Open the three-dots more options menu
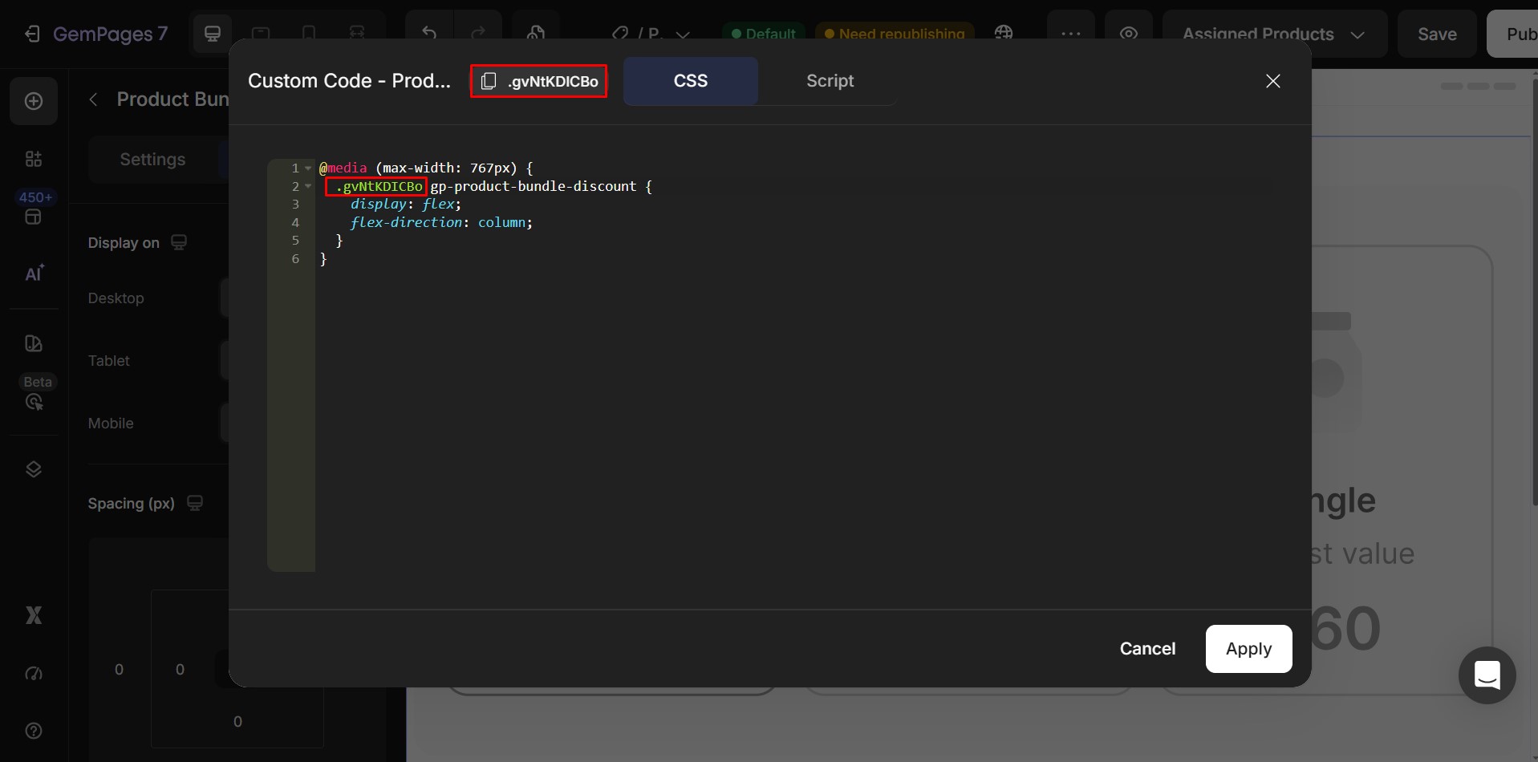The width and height of the screenshot is (1538, 762). point(1071,34)
